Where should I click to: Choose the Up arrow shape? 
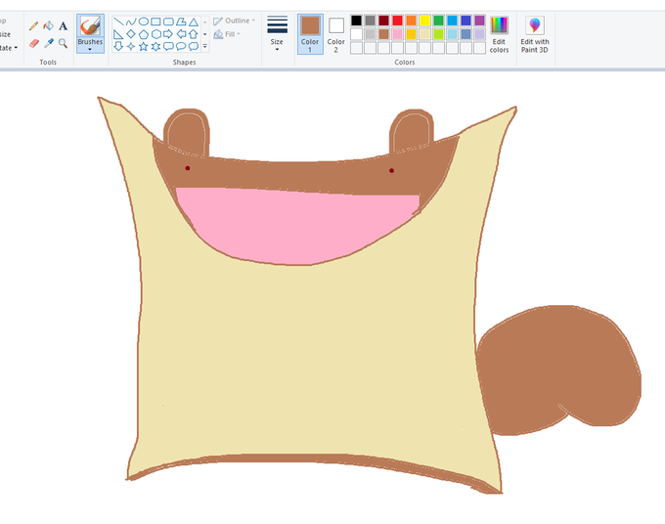pyautogui.click(x=194, y=34)
